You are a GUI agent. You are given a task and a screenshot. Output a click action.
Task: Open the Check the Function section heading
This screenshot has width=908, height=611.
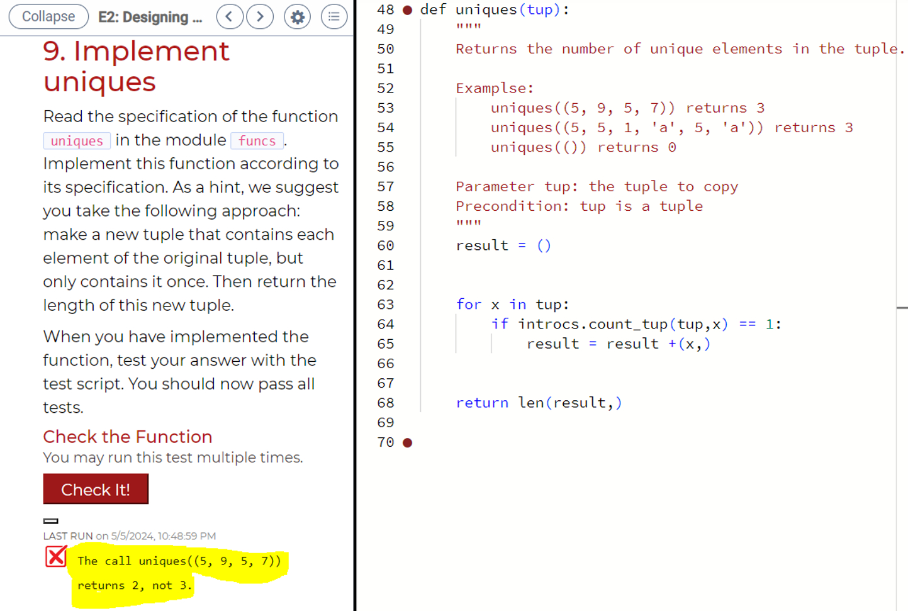127,437
